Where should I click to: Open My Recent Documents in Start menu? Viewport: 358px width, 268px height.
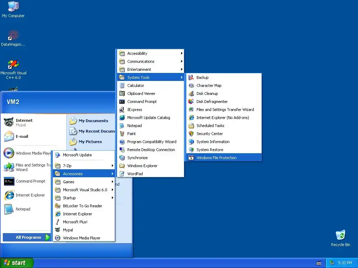pyautogui.click(x=92, y=131)
